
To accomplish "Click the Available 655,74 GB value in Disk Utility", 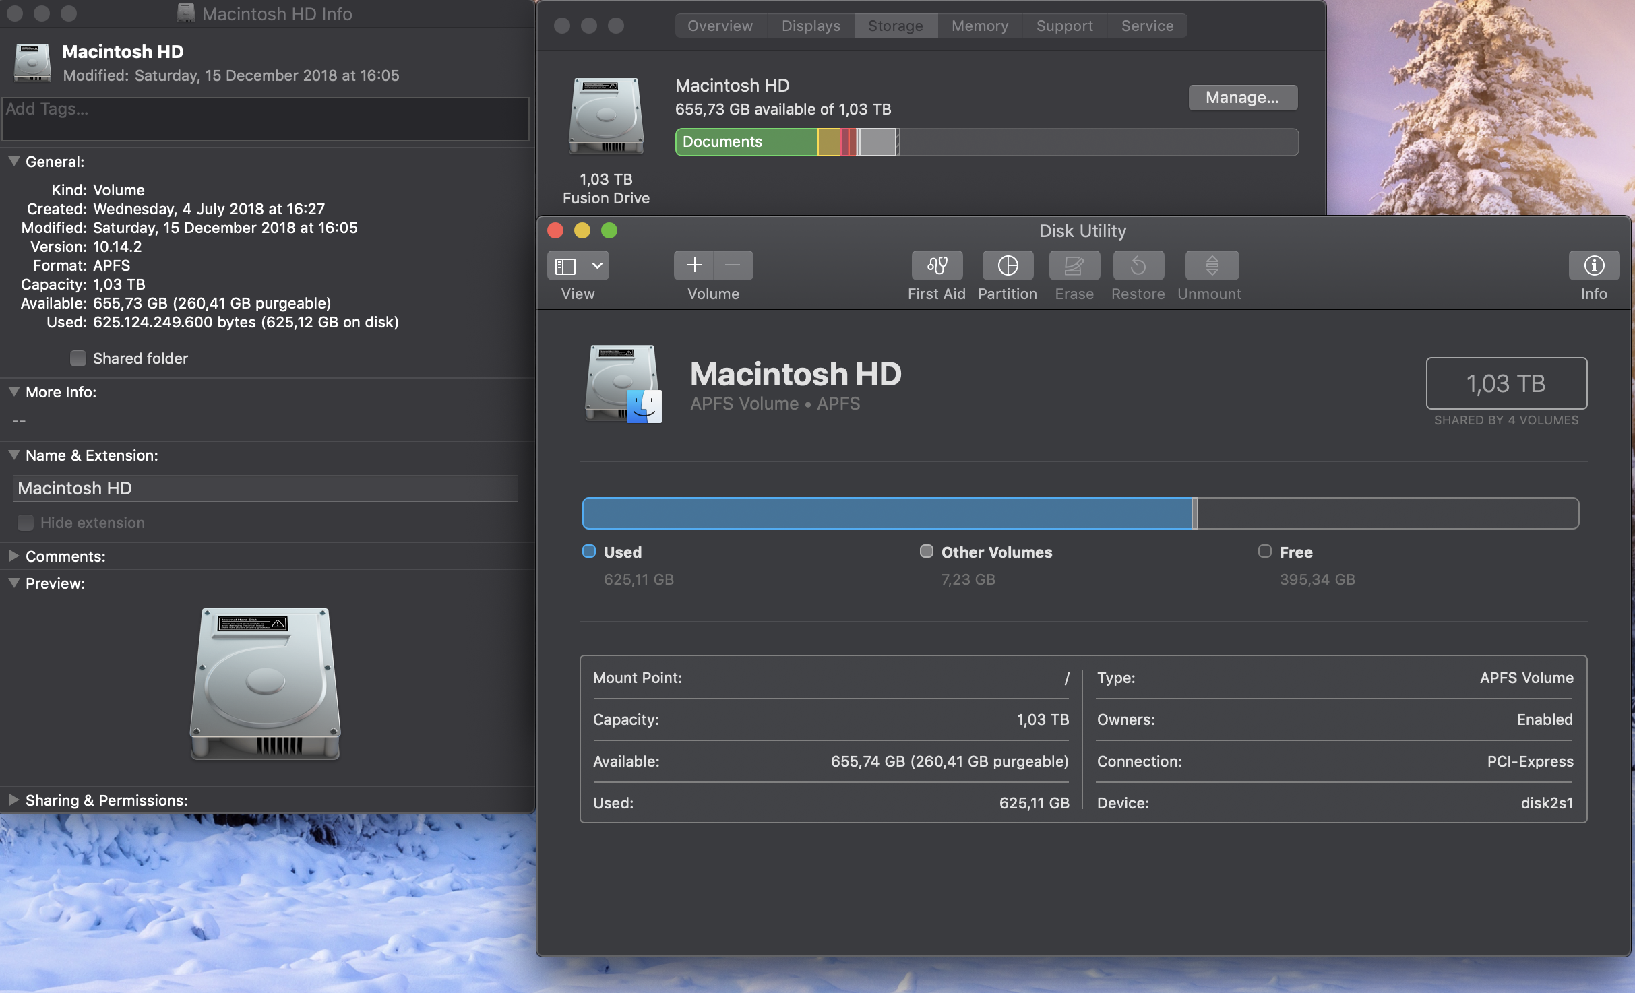I will coord(950,761).
